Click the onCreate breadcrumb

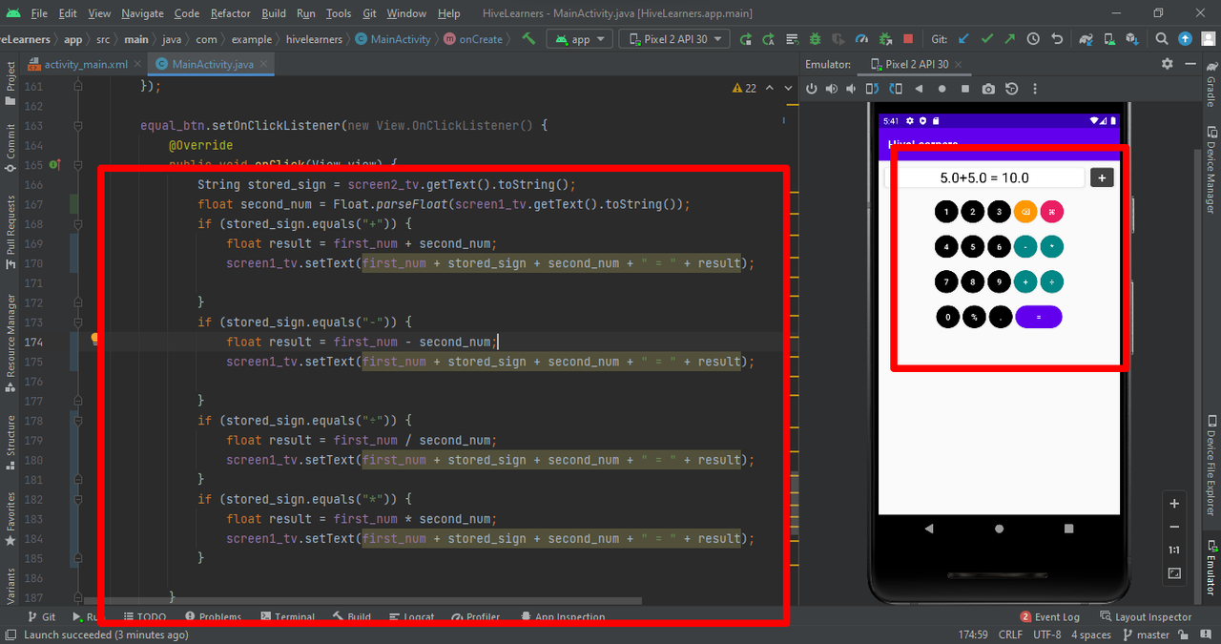point(473,39)
